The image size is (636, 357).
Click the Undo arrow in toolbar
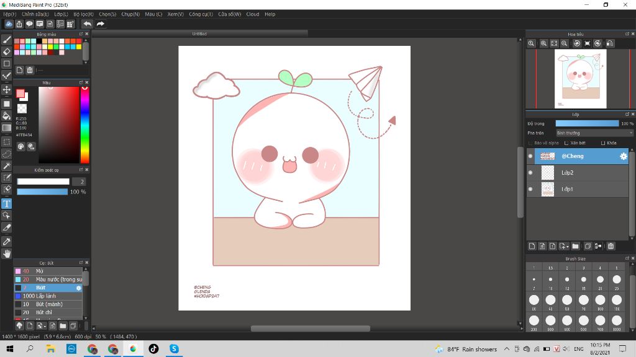87,24
